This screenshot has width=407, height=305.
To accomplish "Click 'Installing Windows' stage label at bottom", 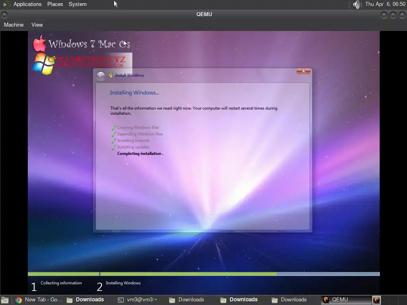I will pyautogui.click(x=123, y=283).
